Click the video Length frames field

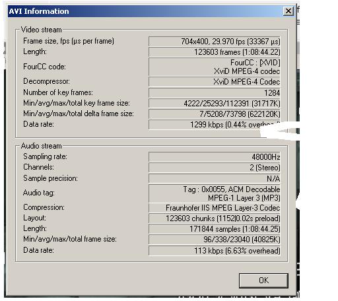pos(215,52)
